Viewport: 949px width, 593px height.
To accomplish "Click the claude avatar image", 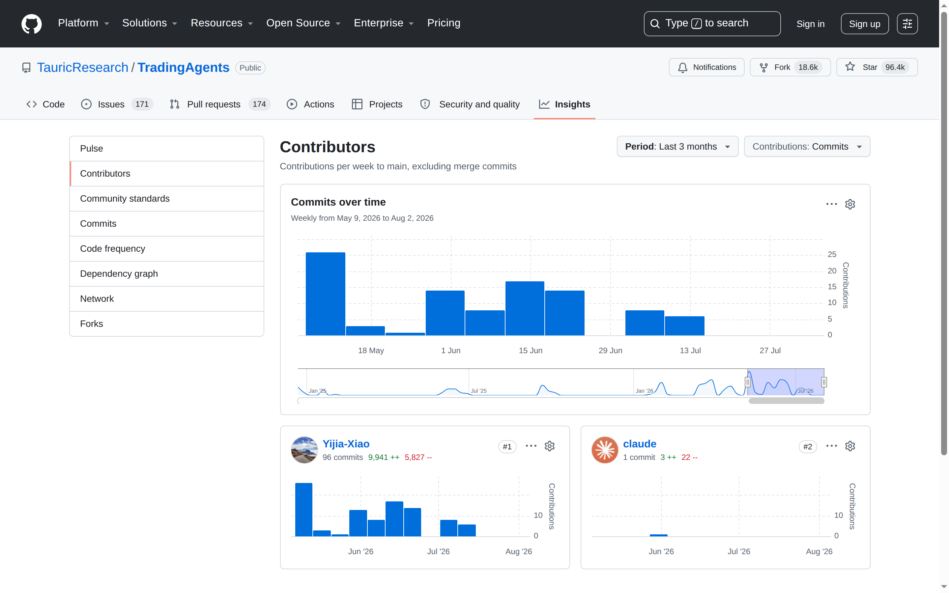I will (x=605, y=450).
